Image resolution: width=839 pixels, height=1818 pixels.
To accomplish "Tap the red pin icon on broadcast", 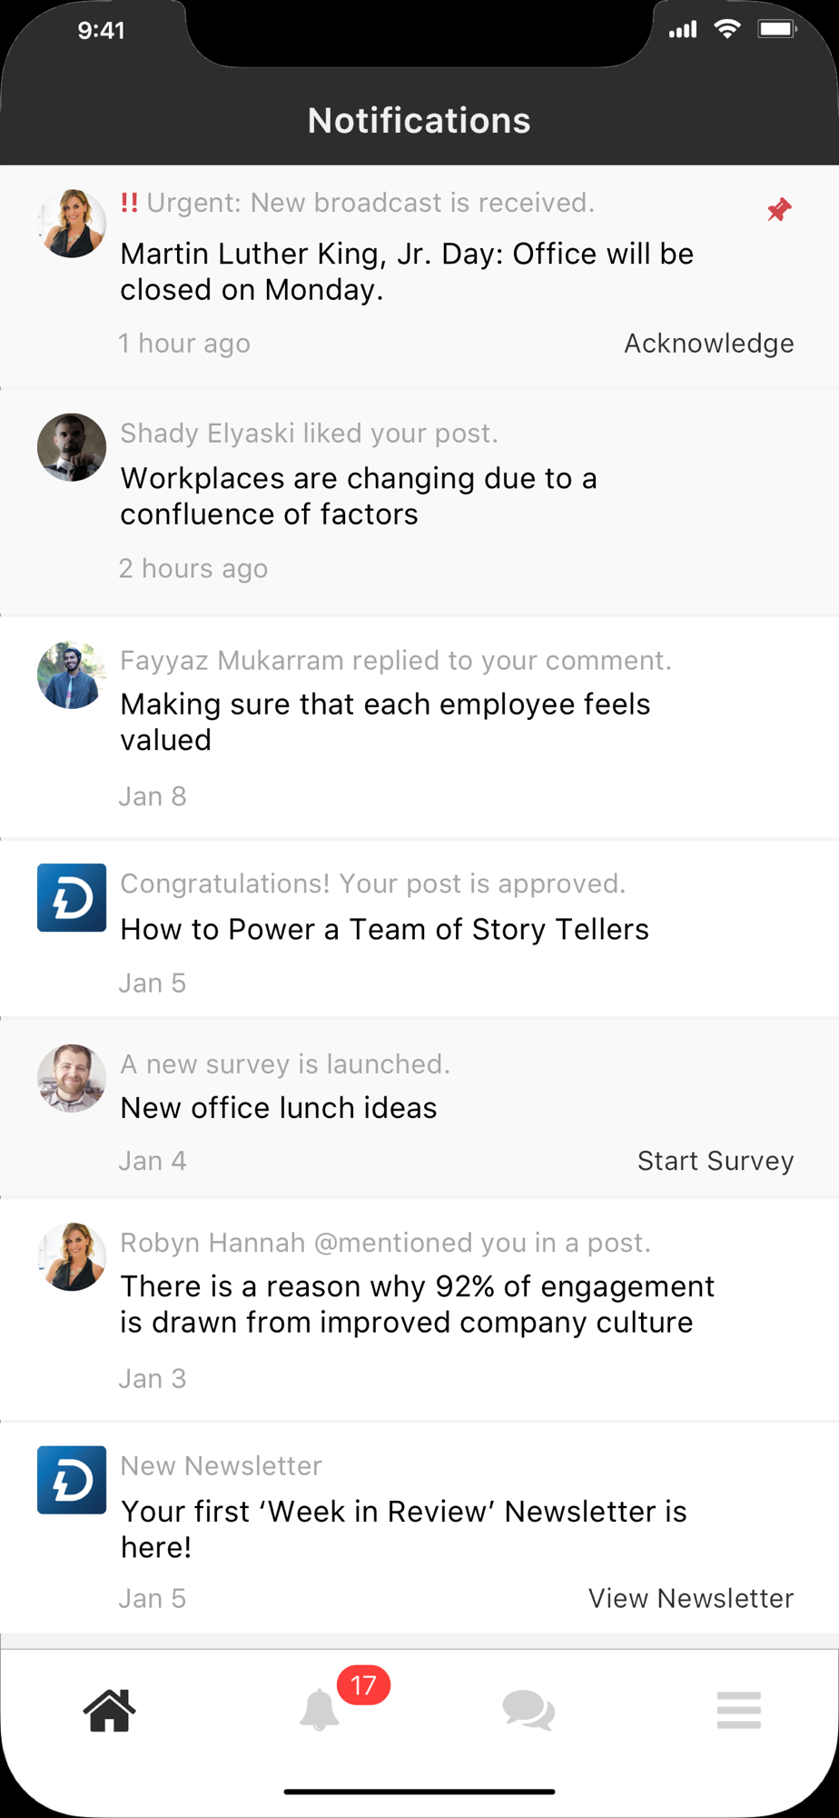I will (x=779, y=210).
